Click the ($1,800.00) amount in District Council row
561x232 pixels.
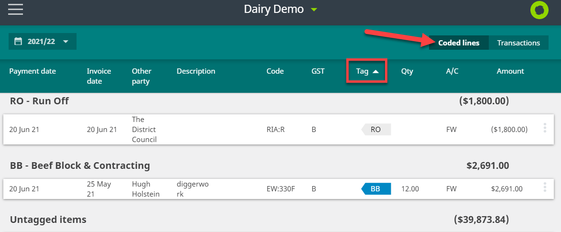tap(509, 130)
